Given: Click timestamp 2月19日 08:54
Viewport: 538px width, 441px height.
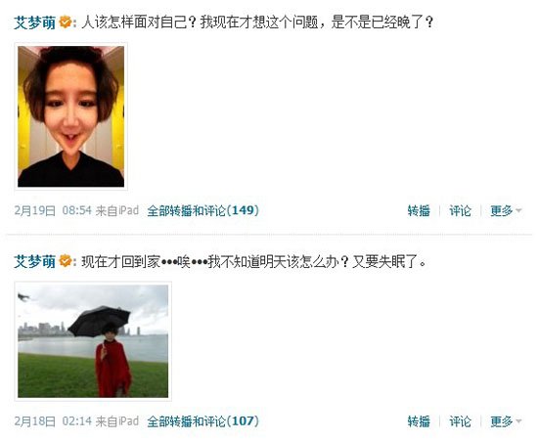Looking at the screenshot, I should [53, 210].
